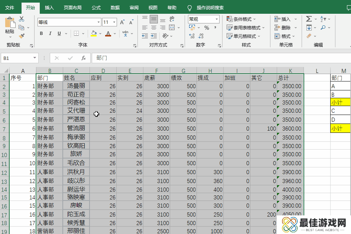Select the Format Painter brush
Image resolution: width=351 pixels, height=234 pixels.
[x=22, y=36]
